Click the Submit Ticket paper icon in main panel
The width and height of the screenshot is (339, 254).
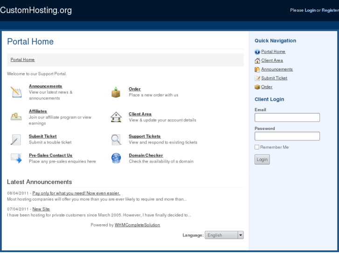pos(16,140)
